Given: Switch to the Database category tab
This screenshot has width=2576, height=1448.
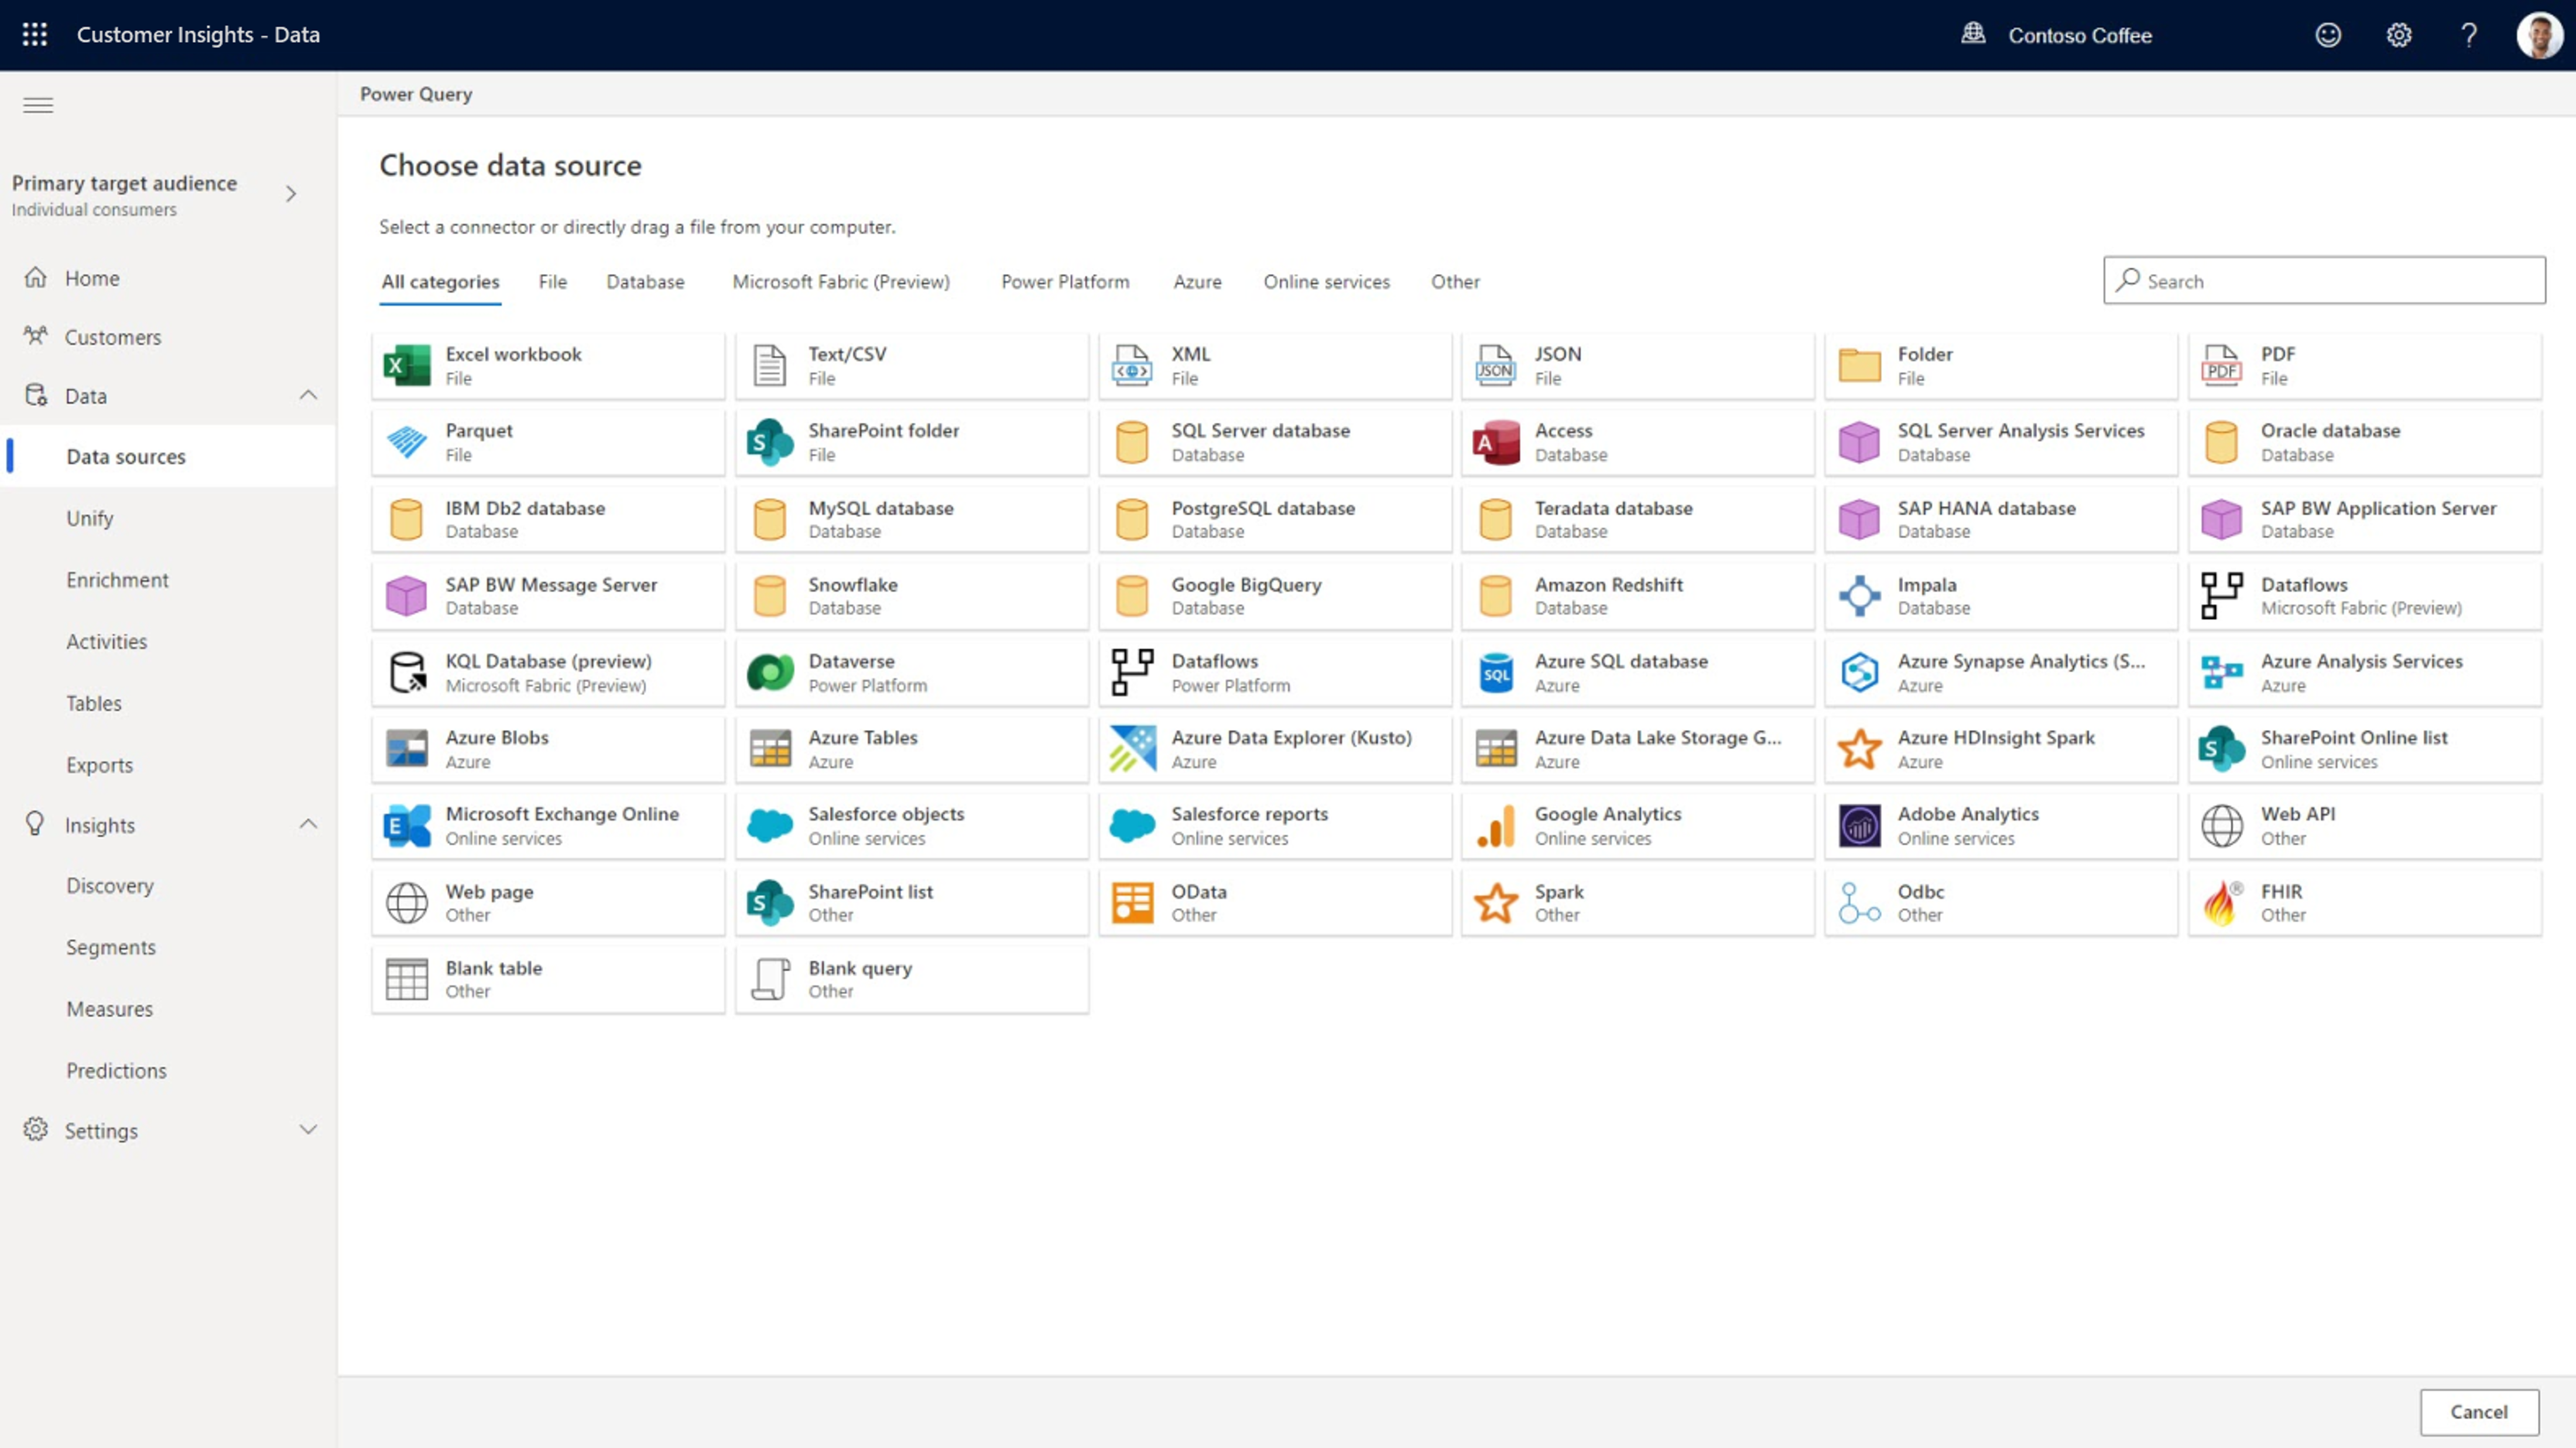Looking at the screenshot, I should tap(645, 282).
